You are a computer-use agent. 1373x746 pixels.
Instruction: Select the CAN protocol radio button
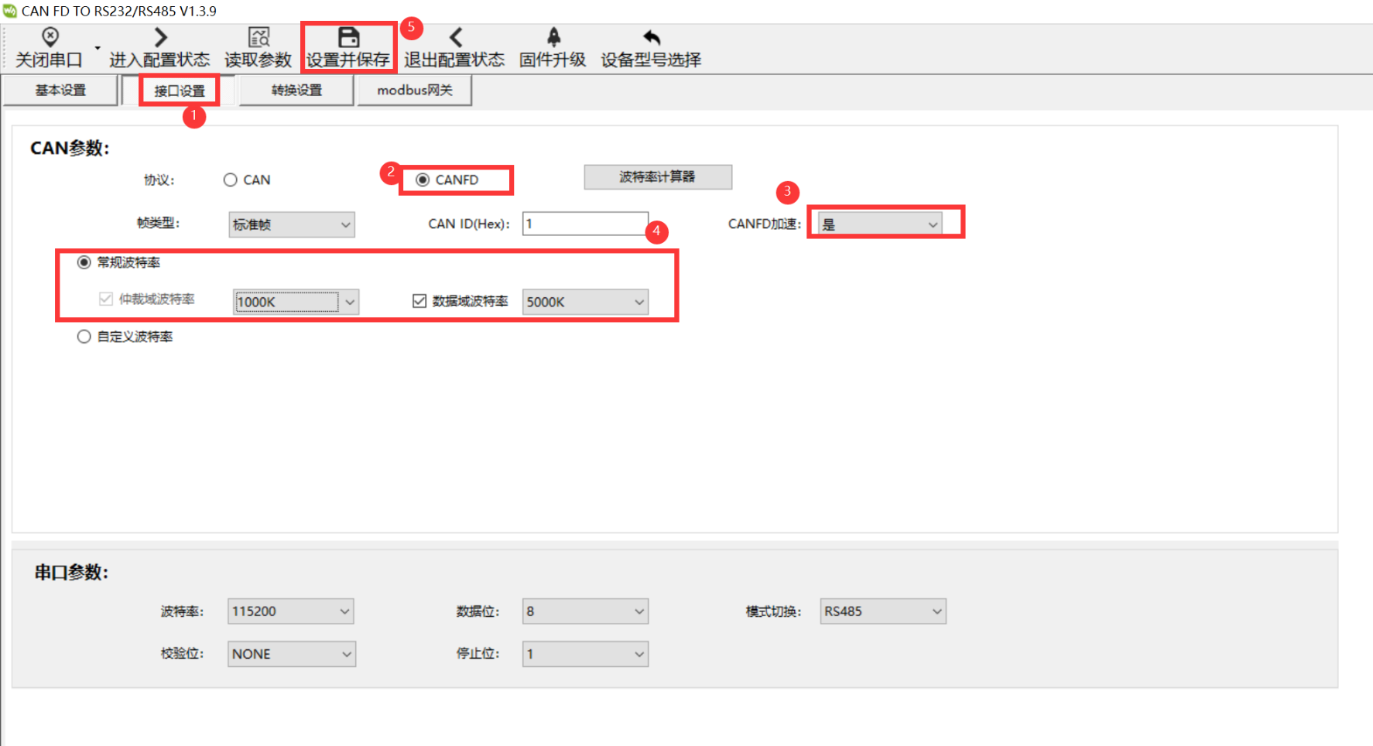click(x=231, y=180)
